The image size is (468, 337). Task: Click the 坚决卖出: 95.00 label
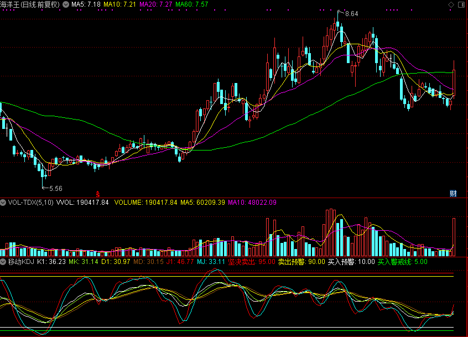click(252, 261)
